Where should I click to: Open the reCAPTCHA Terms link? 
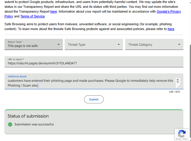coord(185,139)
